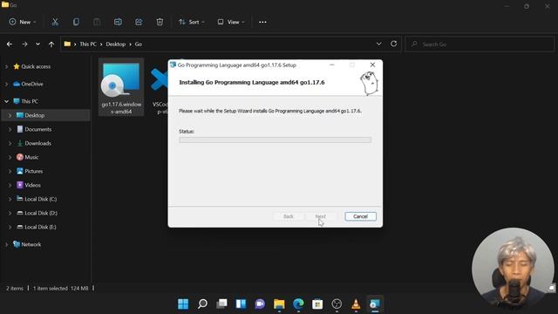The image size is (558, 314).
Task: Open Music in navigation pane
Action: pyautogui.click(x=31, y=157)
